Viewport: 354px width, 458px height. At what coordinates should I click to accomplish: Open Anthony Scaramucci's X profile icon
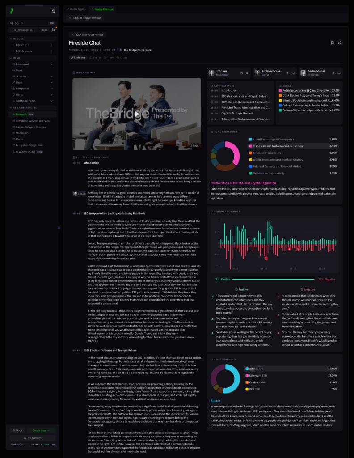tap(287, 73)
